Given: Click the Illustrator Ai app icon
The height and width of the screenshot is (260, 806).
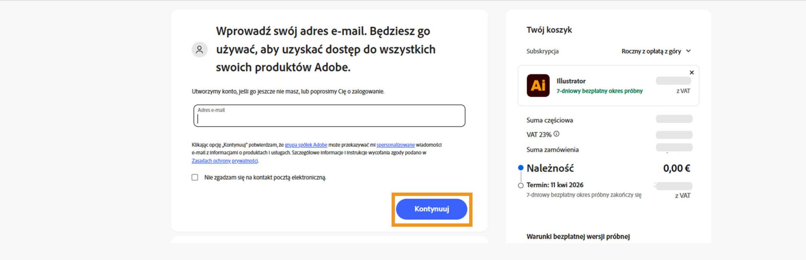Looking at the screenshot, I should coord(539,85).
